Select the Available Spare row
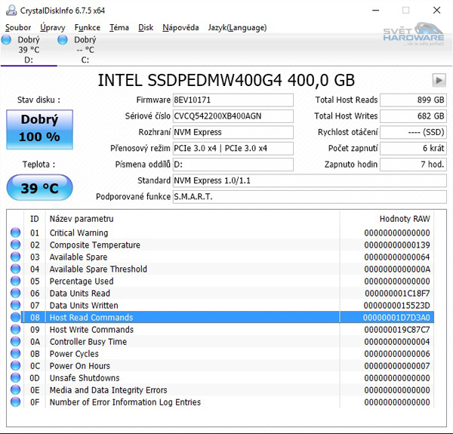 220,257
